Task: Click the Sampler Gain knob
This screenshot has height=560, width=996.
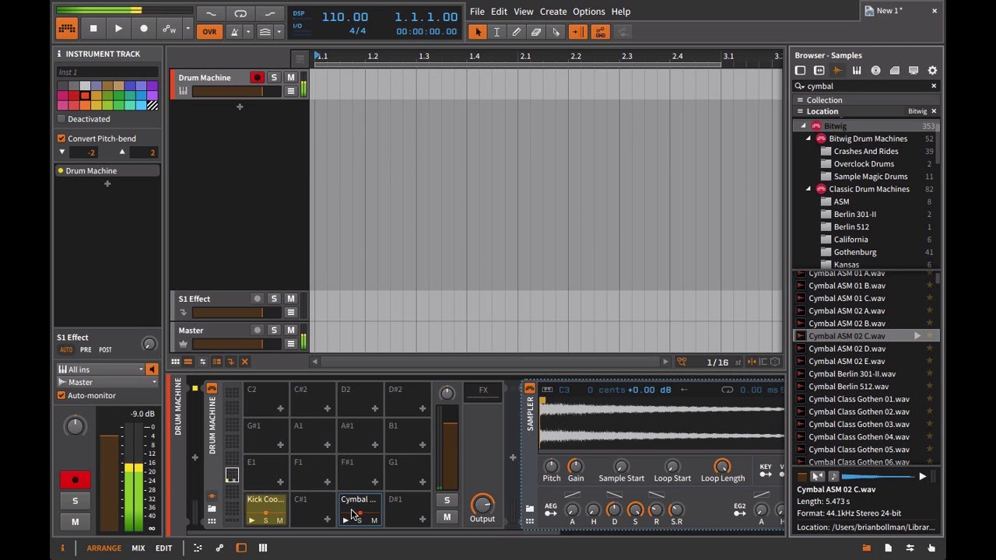Action: click(575, 466)
